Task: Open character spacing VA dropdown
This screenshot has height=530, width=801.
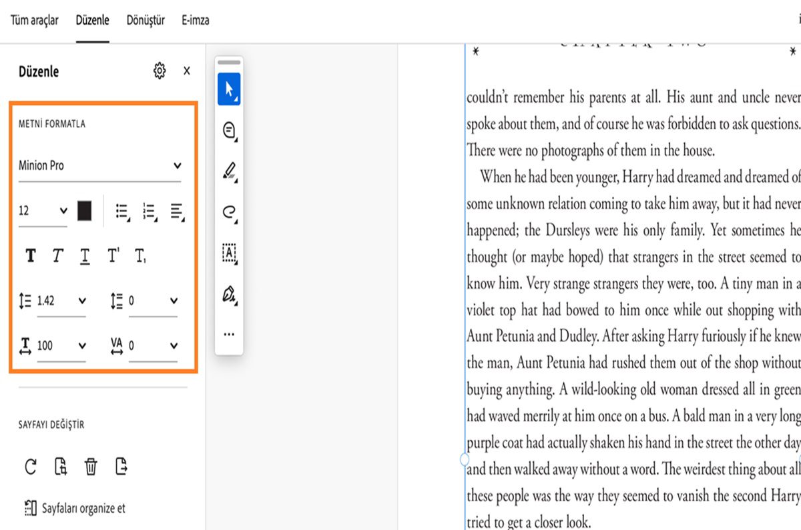Action: point(153,345)
